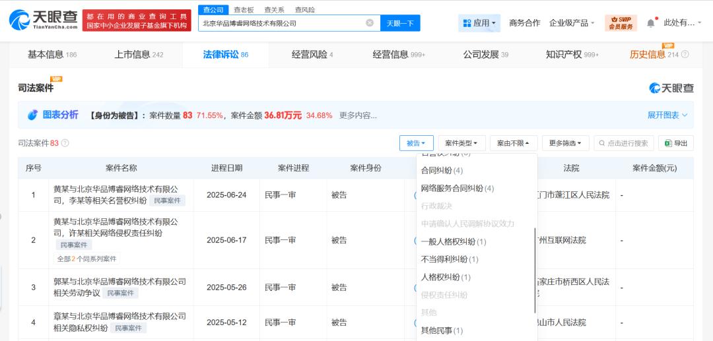
Task: Expand the 更多筛选 filter dropdown
Action: pos(565,143)
